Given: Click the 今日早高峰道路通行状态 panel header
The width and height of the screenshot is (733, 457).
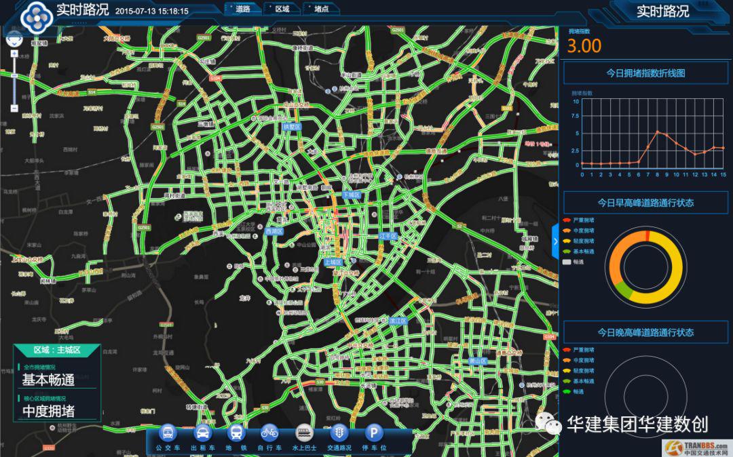Looking at the screenshot, I should click(x=645, y=203).
